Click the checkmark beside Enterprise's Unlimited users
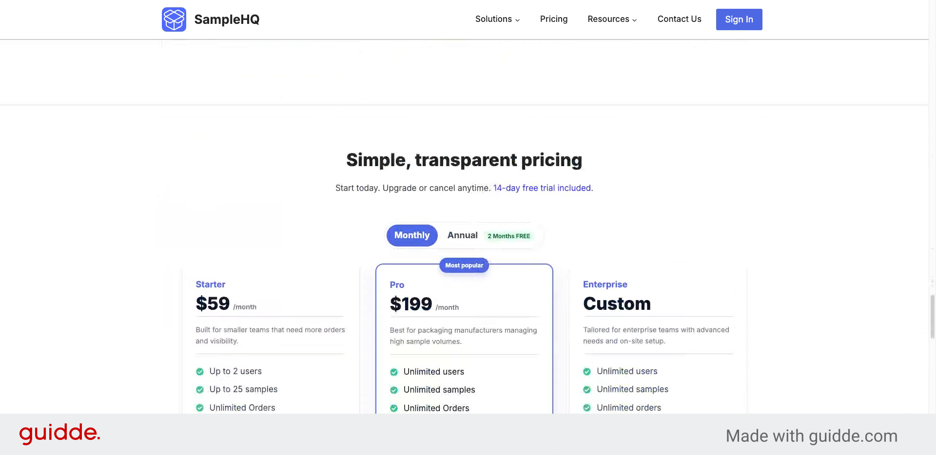 tap(587, 371)
